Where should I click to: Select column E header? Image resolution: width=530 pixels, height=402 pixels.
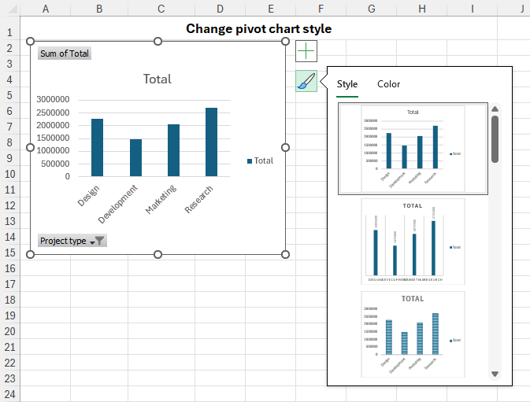tap(270, 9)
